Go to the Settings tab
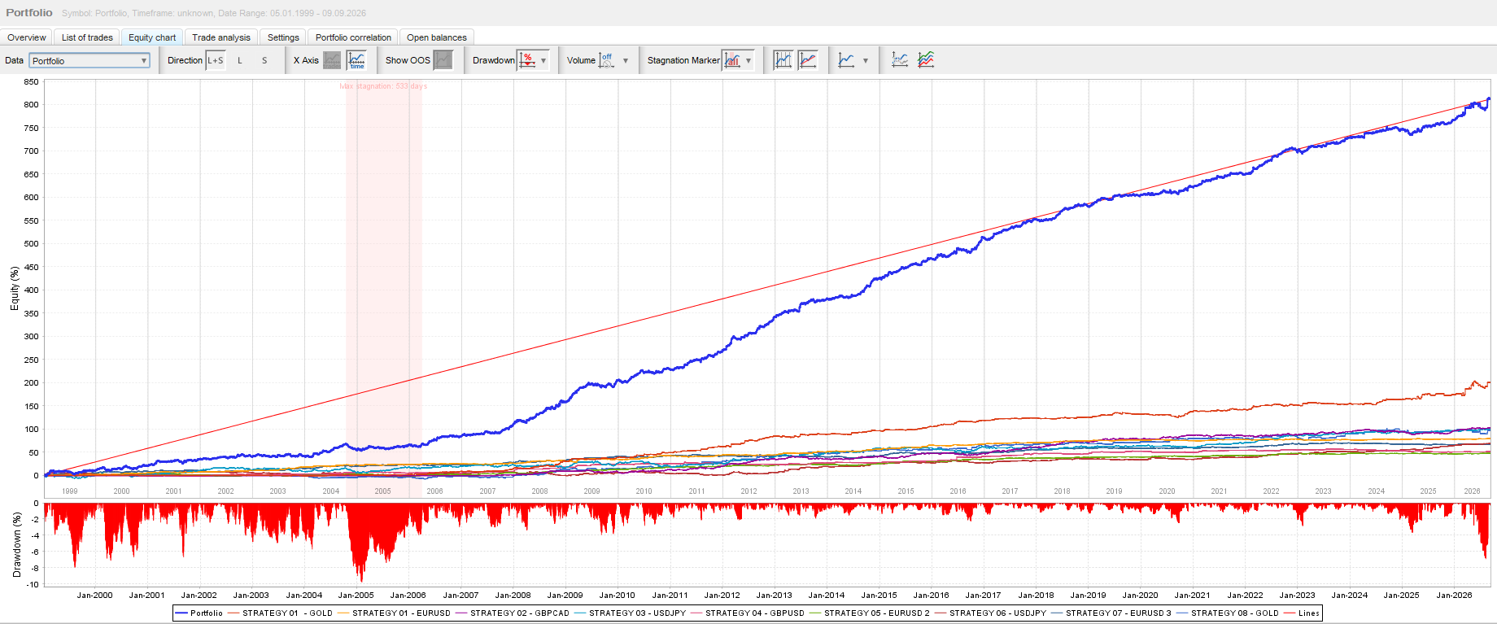The width and height of the screenshot is (1497, 624). [x=283, y=37]
